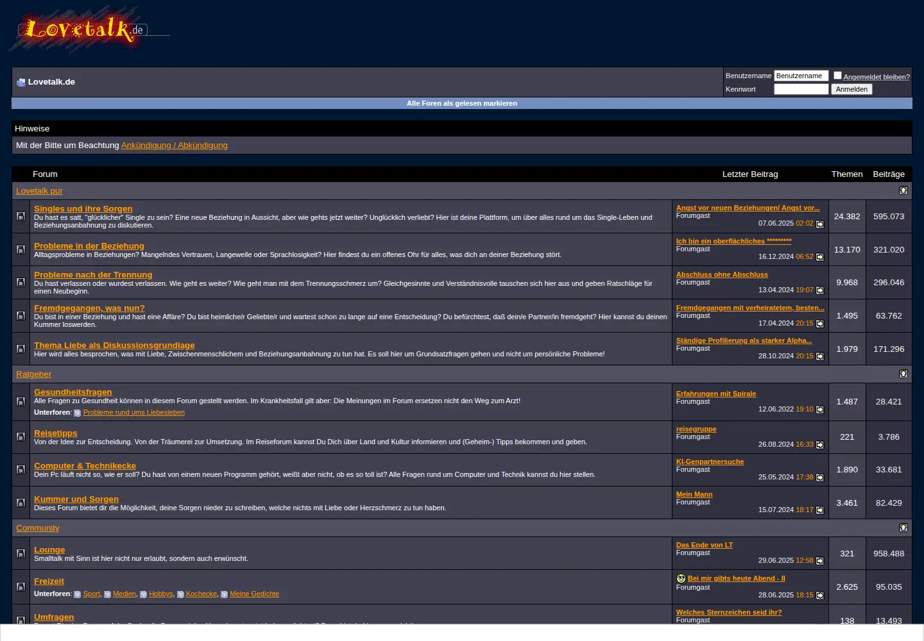The height and width of the screenshot is (641, 924).
Task: Click the subforum icon next to Sport
Action: (78, 594)
